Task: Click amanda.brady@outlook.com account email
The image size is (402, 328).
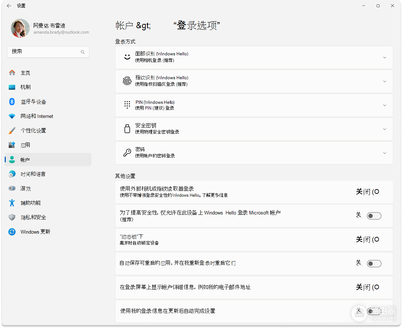Action: point(61,32)
